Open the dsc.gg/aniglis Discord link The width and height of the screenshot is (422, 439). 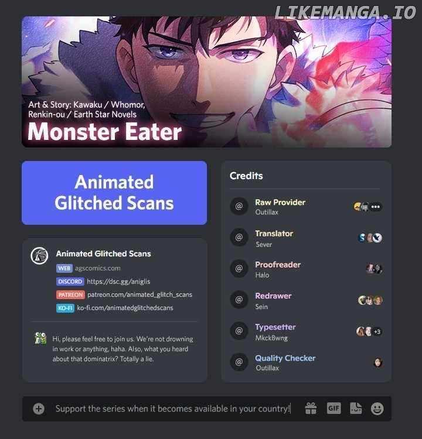pyautogui.click(x=118, y=282)
